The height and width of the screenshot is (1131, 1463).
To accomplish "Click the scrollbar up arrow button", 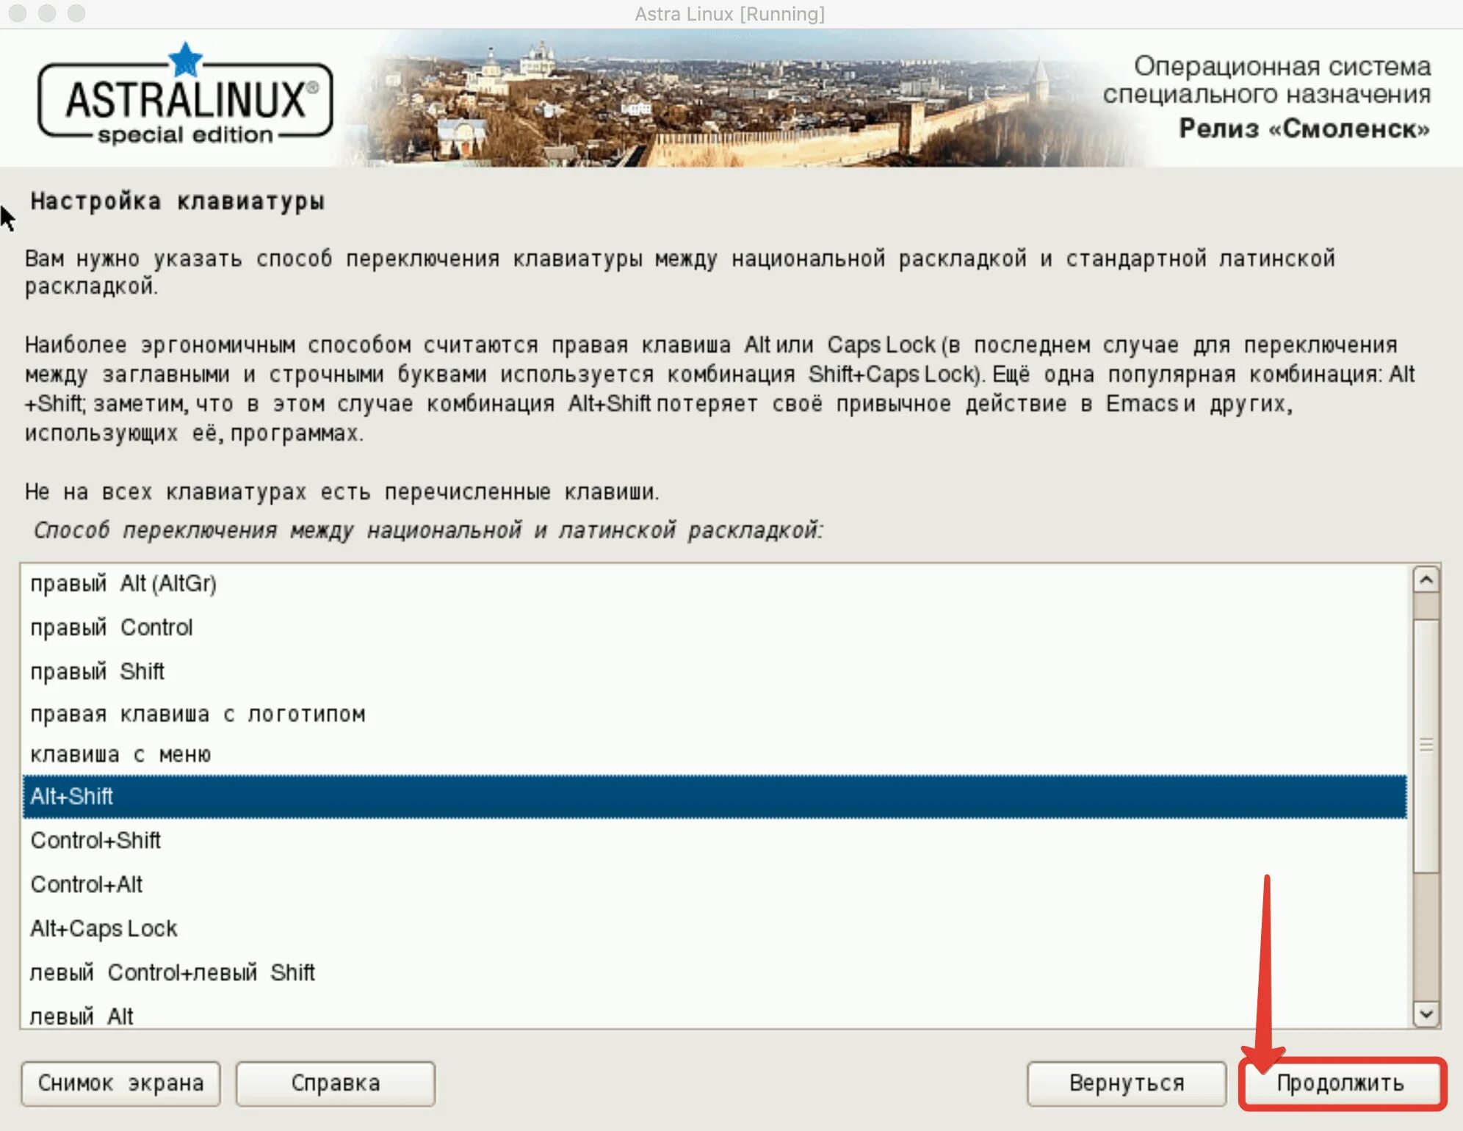I will (1426, 580).
